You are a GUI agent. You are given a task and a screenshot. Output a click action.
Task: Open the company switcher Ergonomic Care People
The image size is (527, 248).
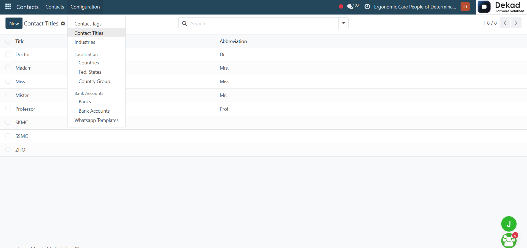[x=415, y=7]
